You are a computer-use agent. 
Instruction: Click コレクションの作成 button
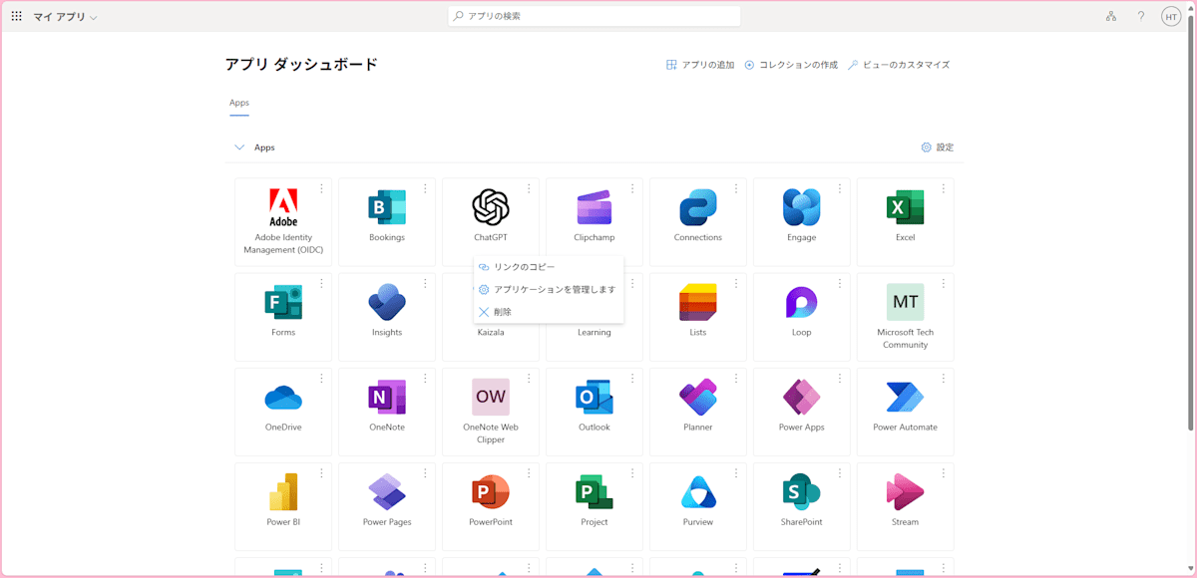791,65
